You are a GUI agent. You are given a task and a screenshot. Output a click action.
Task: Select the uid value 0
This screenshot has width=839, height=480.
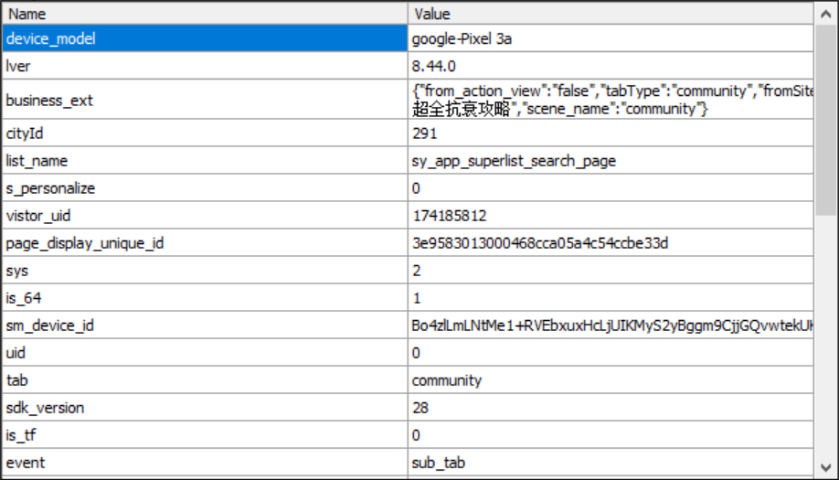(611, 353)
